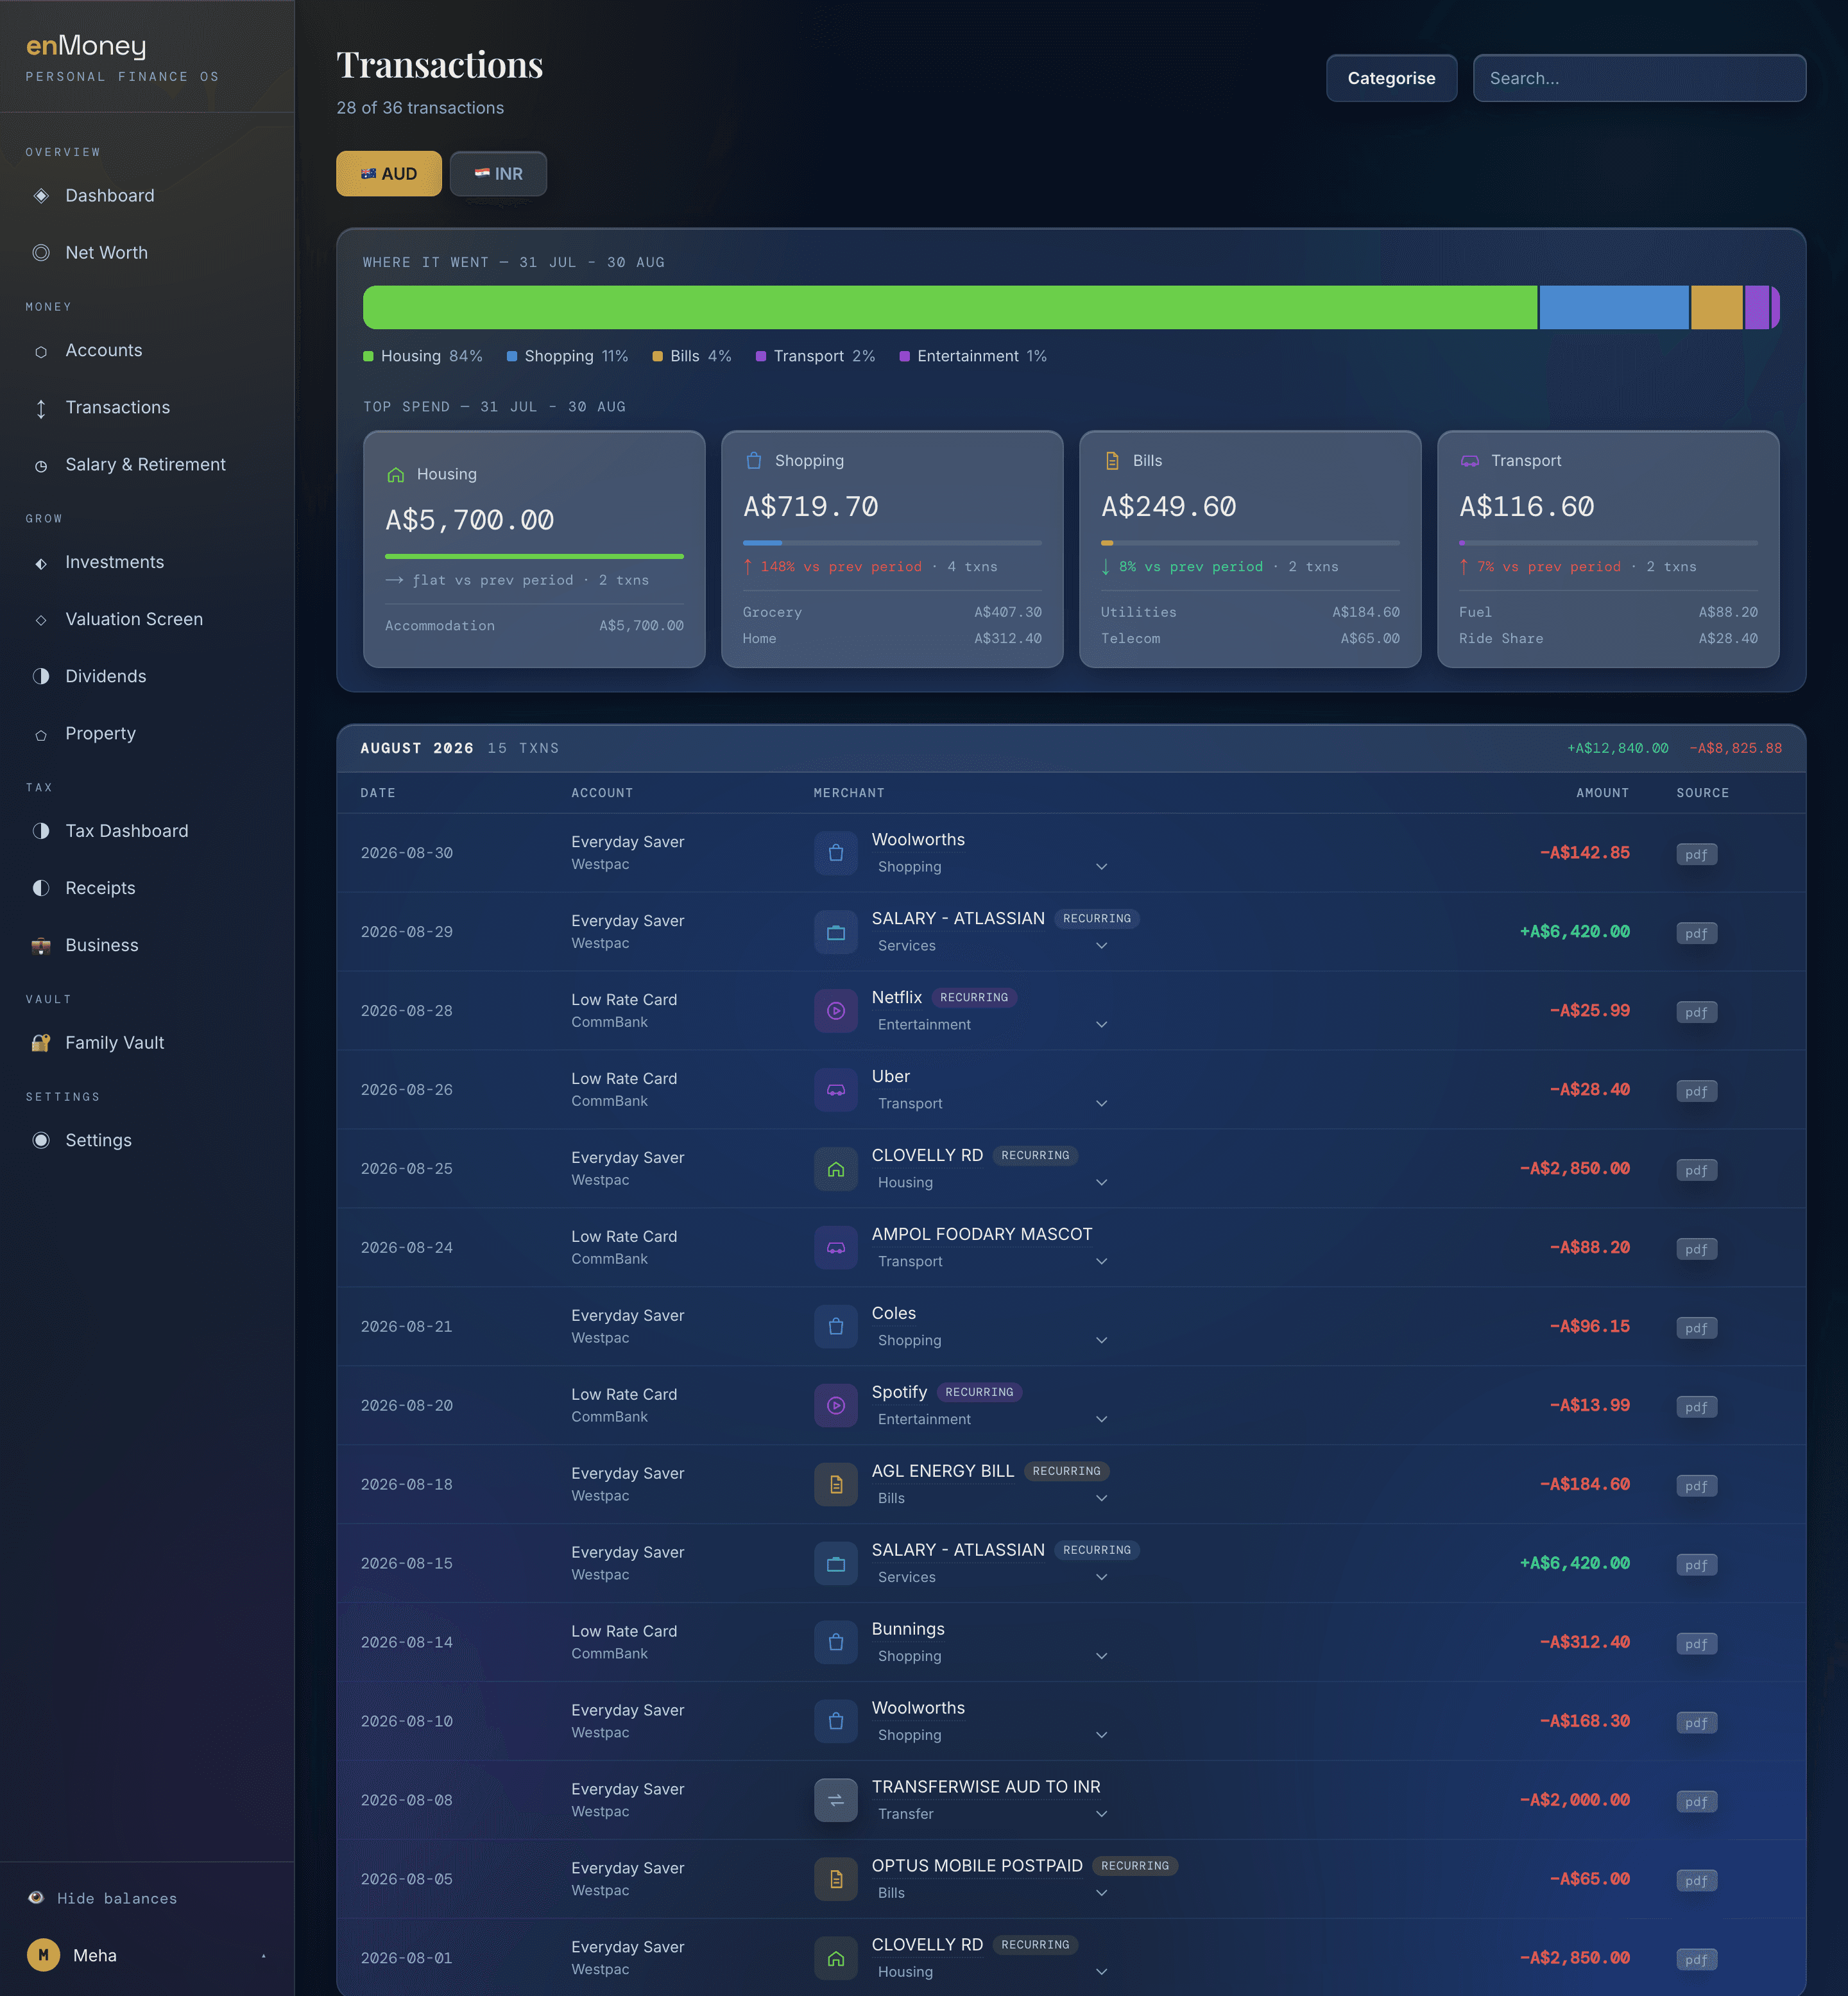
Task: Click the Business briefcase icon in sidebar
Action: [x=41, y=945]
